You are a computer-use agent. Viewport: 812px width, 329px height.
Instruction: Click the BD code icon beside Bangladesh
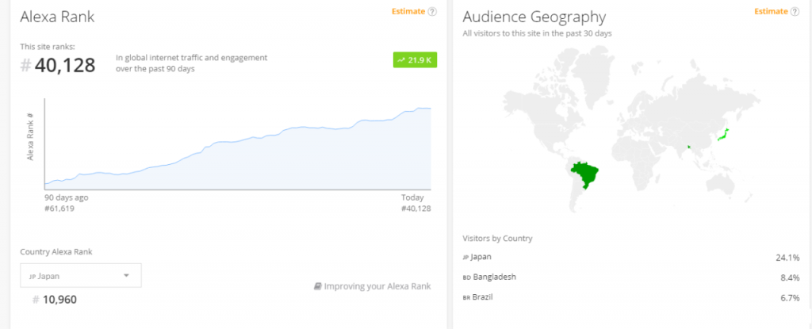[466, 278]
